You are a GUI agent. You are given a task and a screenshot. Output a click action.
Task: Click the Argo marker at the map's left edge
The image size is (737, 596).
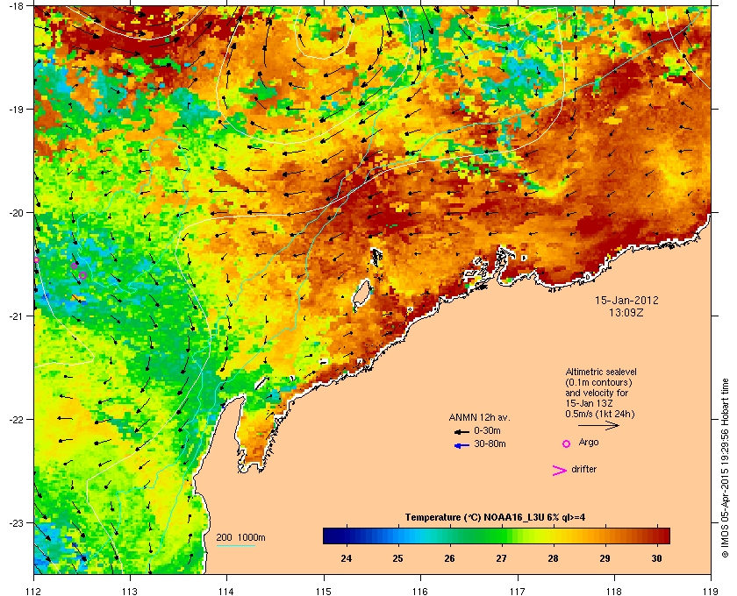point(36,259)
